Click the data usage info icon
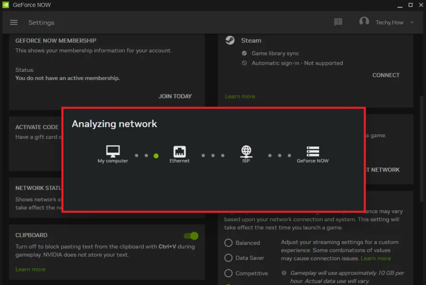This screenshot has height=285, width=426. (284, 273)
